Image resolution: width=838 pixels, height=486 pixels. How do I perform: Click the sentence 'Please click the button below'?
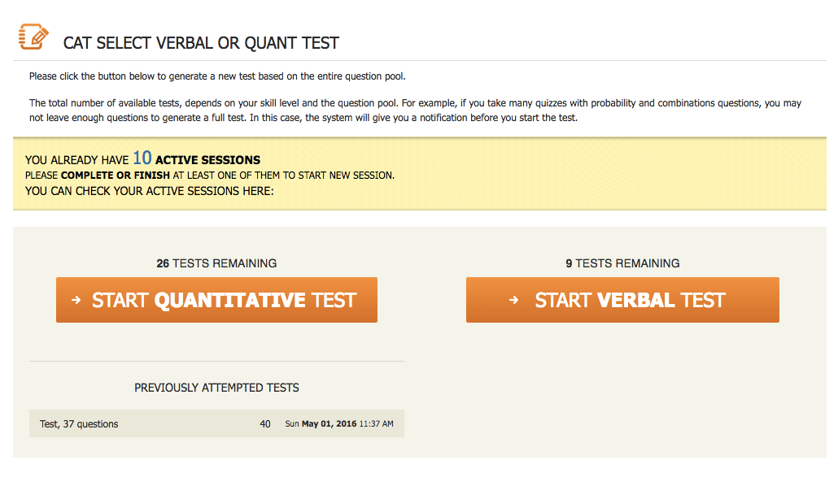217,76
